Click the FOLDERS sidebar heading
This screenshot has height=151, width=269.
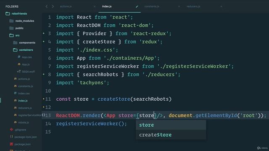pyautogui.click(x=12, y=7)
